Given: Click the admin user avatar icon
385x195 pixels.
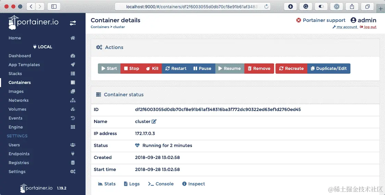Looking at the screenshot, I should (x=353, y=20).
